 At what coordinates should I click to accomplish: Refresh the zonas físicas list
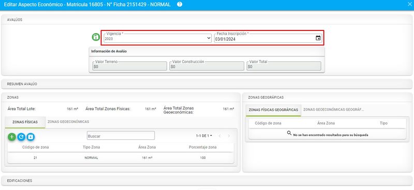pyautogui.click(x=21, y=137)
